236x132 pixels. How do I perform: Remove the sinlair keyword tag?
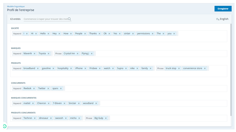tap(133, 34)
